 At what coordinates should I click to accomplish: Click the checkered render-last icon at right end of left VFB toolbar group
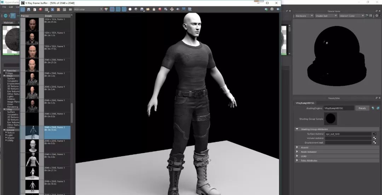point(190,9)
